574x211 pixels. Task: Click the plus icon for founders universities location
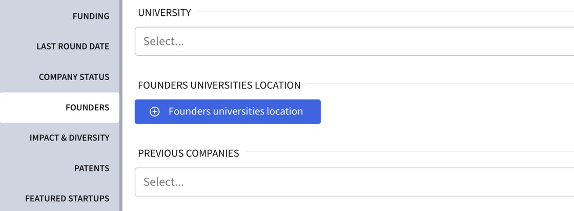(154, 112)
